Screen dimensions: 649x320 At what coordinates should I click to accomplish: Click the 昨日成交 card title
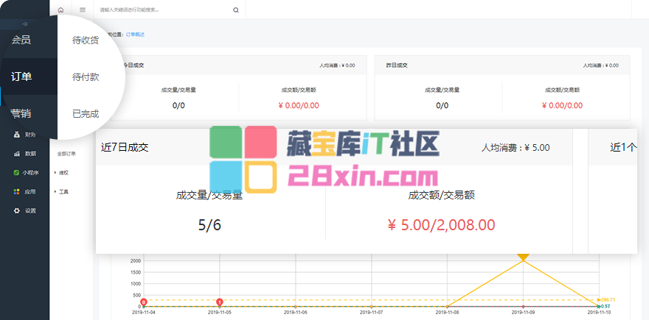pos(397,65)
